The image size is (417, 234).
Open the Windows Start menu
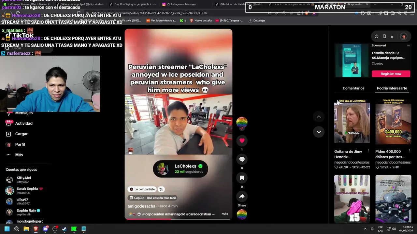coord(7,229)
